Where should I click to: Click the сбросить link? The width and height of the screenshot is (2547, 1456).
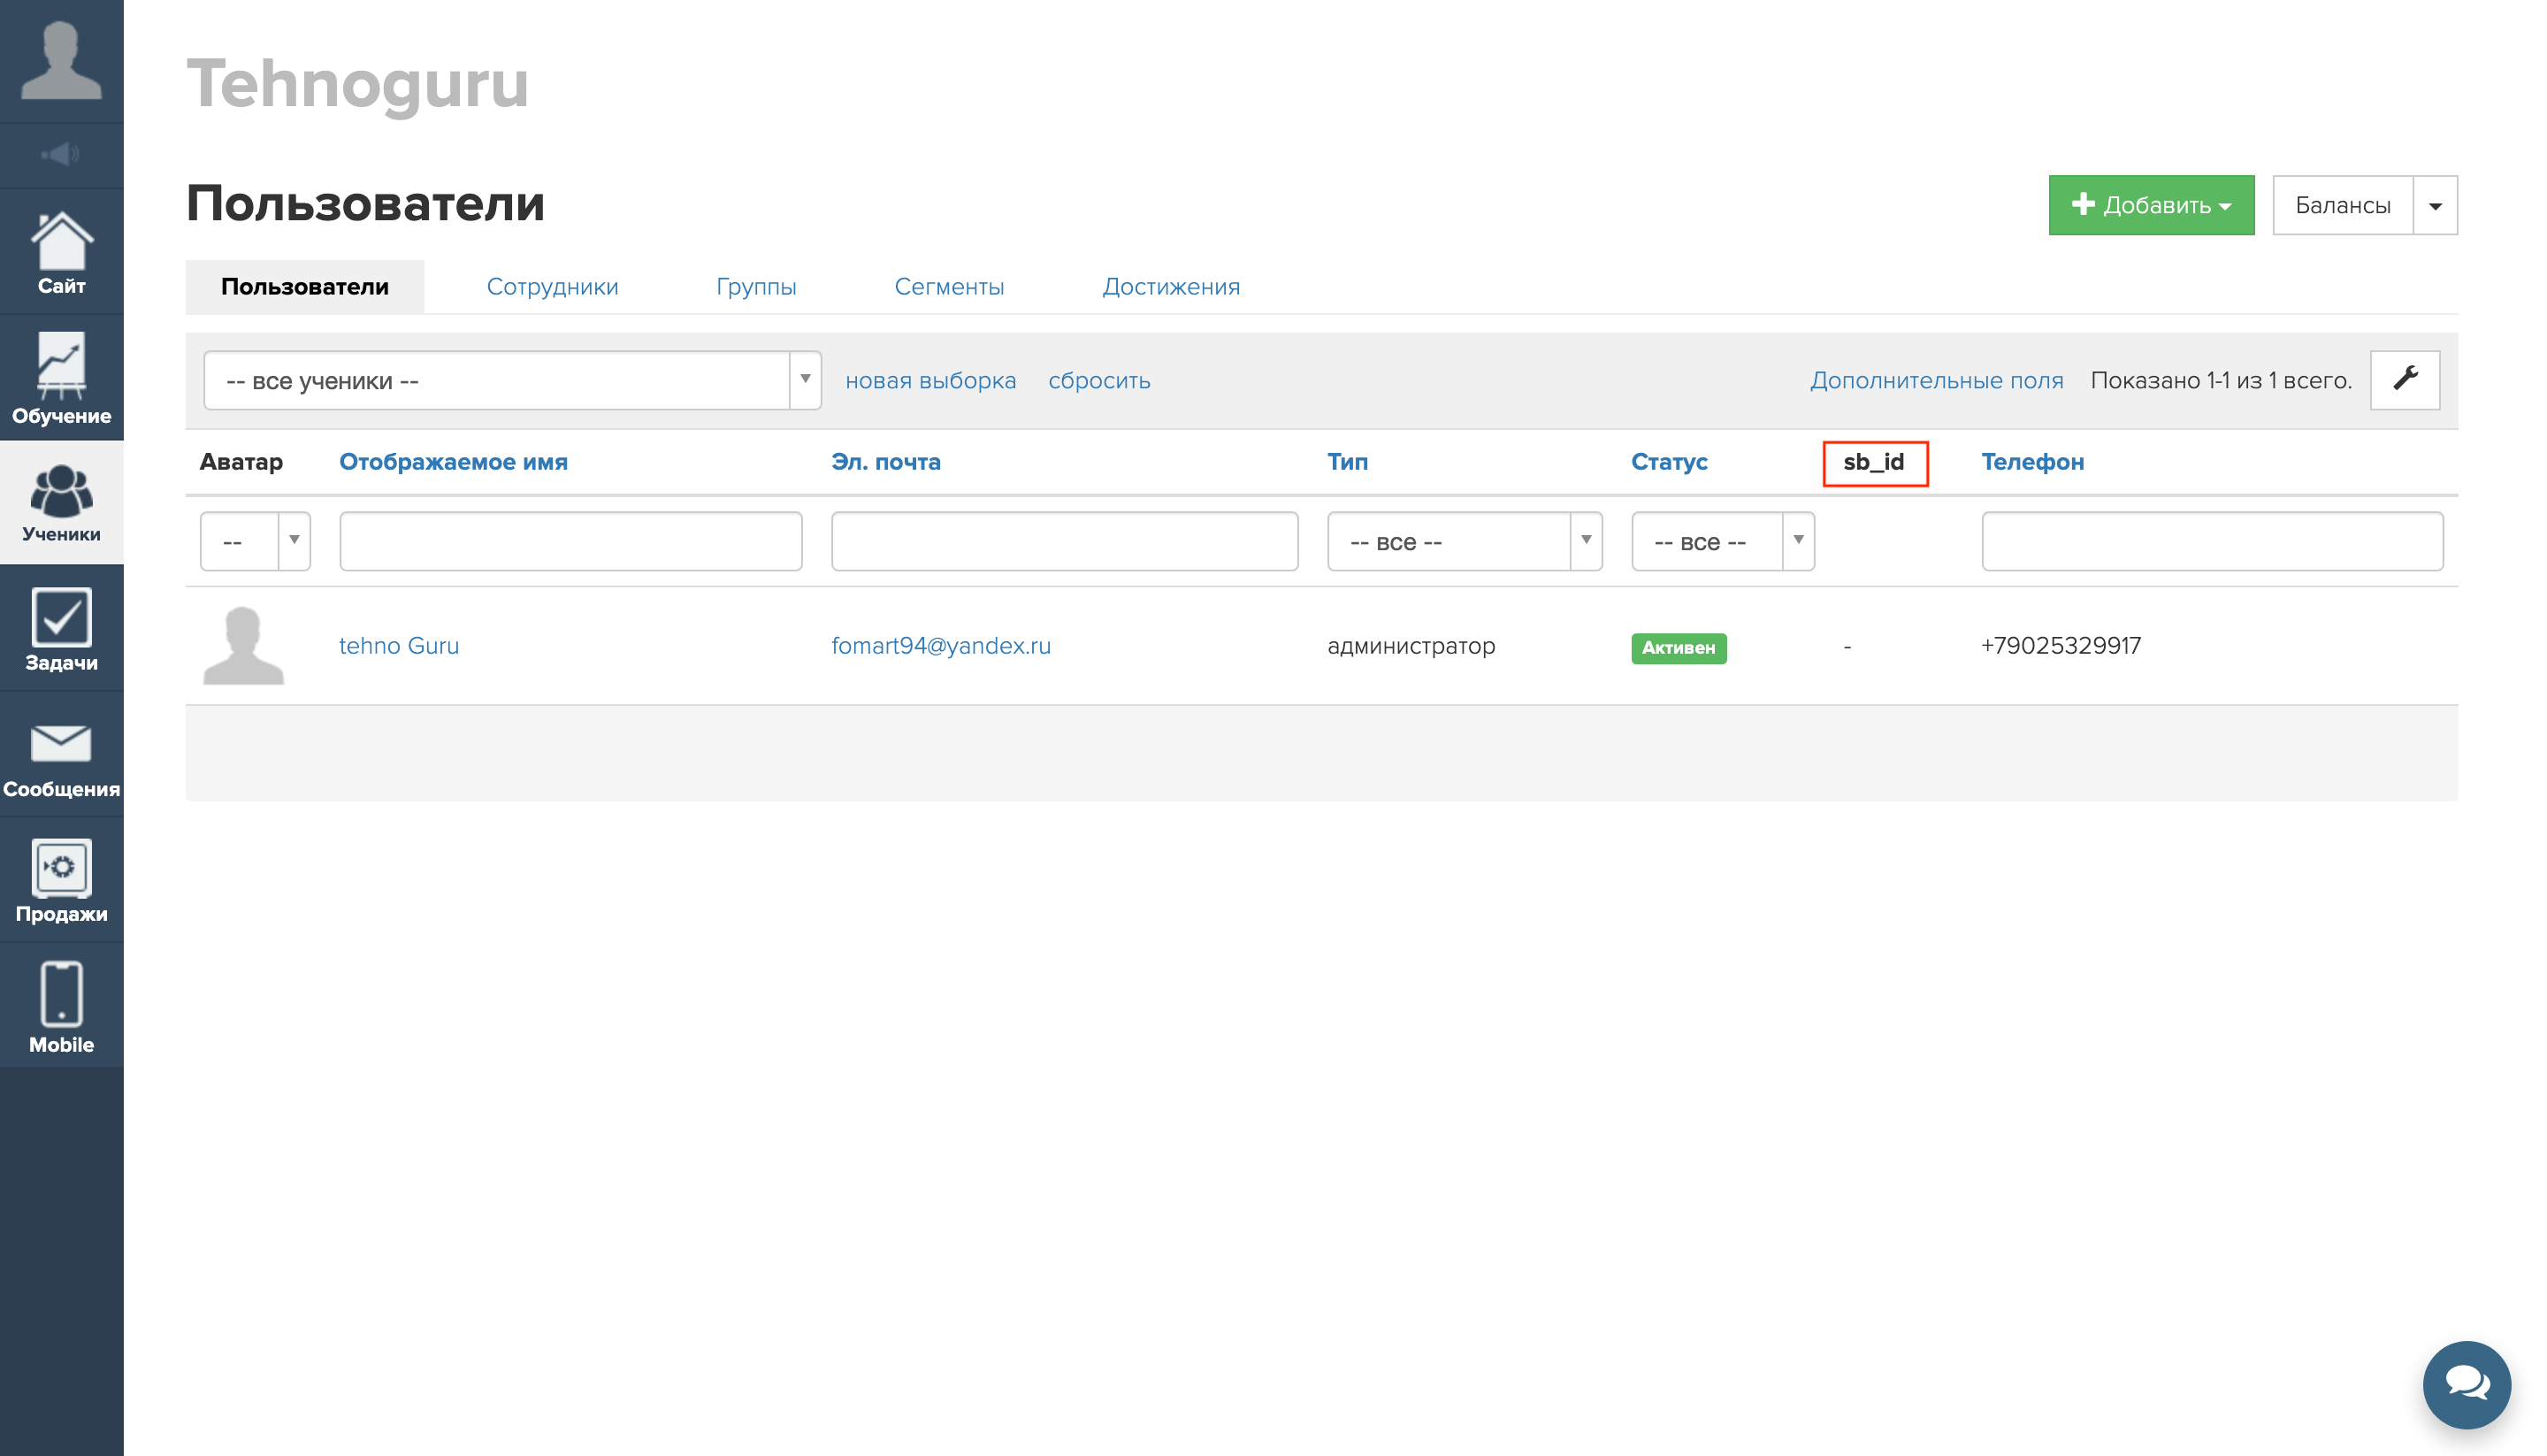1098,380
